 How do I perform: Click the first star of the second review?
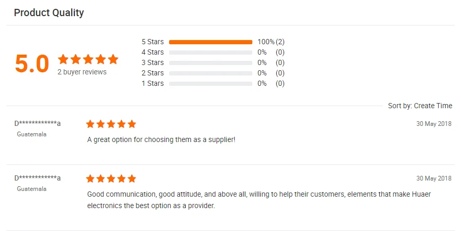click(x=91, y=178)
